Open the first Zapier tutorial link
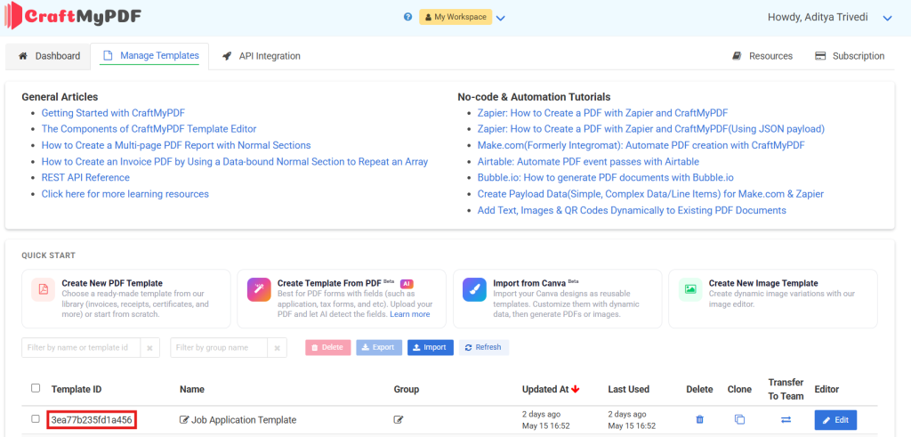The height and width of the screenshot is (437, 911). [602, 113]
